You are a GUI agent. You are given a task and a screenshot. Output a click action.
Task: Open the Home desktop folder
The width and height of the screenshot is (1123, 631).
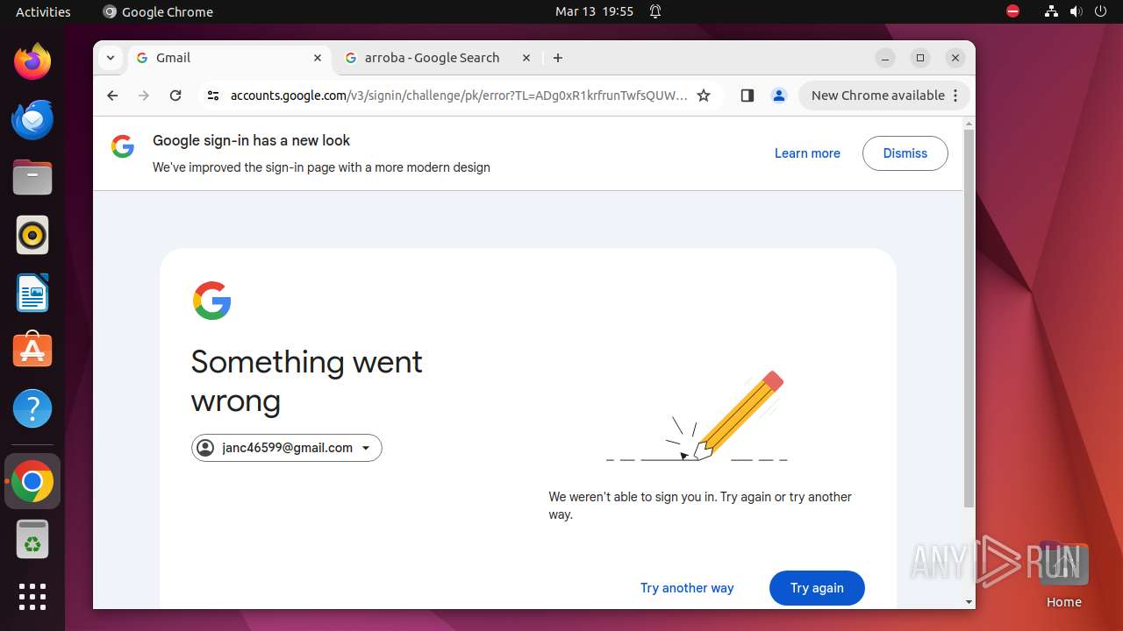coord(1063,575)
